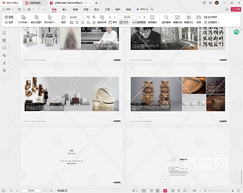Click the 压缩 compress icon
The width and height of the screenshot is (243, 193).
click(x=198, y=17)
